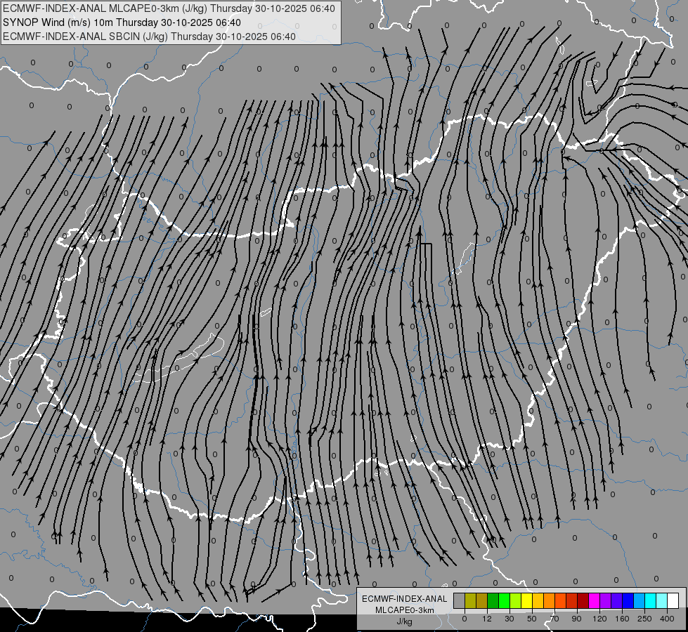688x632 pixels.
Task: Click the sky blue legend swatch
Action: [640, 601]
